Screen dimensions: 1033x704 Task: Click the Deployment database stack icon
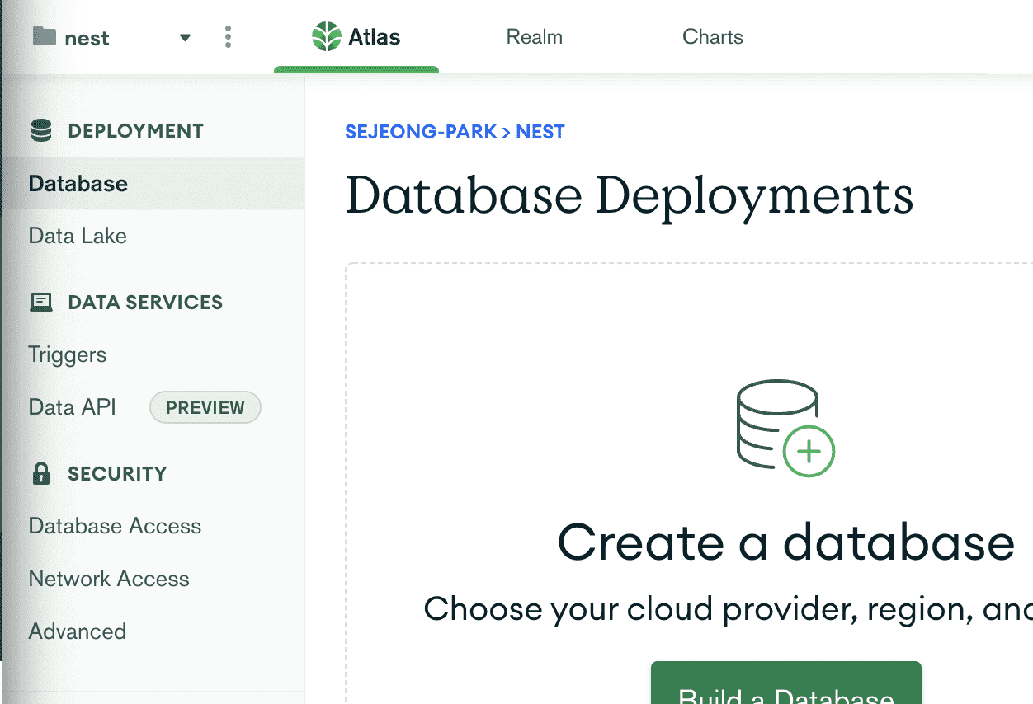coord(40,131)
